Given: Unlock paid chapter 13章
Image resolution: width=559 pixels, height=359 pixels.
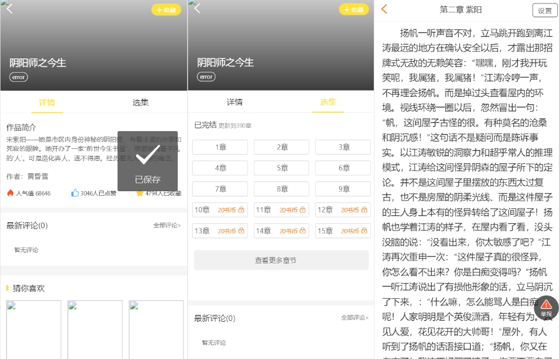Looking at the screenshot, I should 220,231.
